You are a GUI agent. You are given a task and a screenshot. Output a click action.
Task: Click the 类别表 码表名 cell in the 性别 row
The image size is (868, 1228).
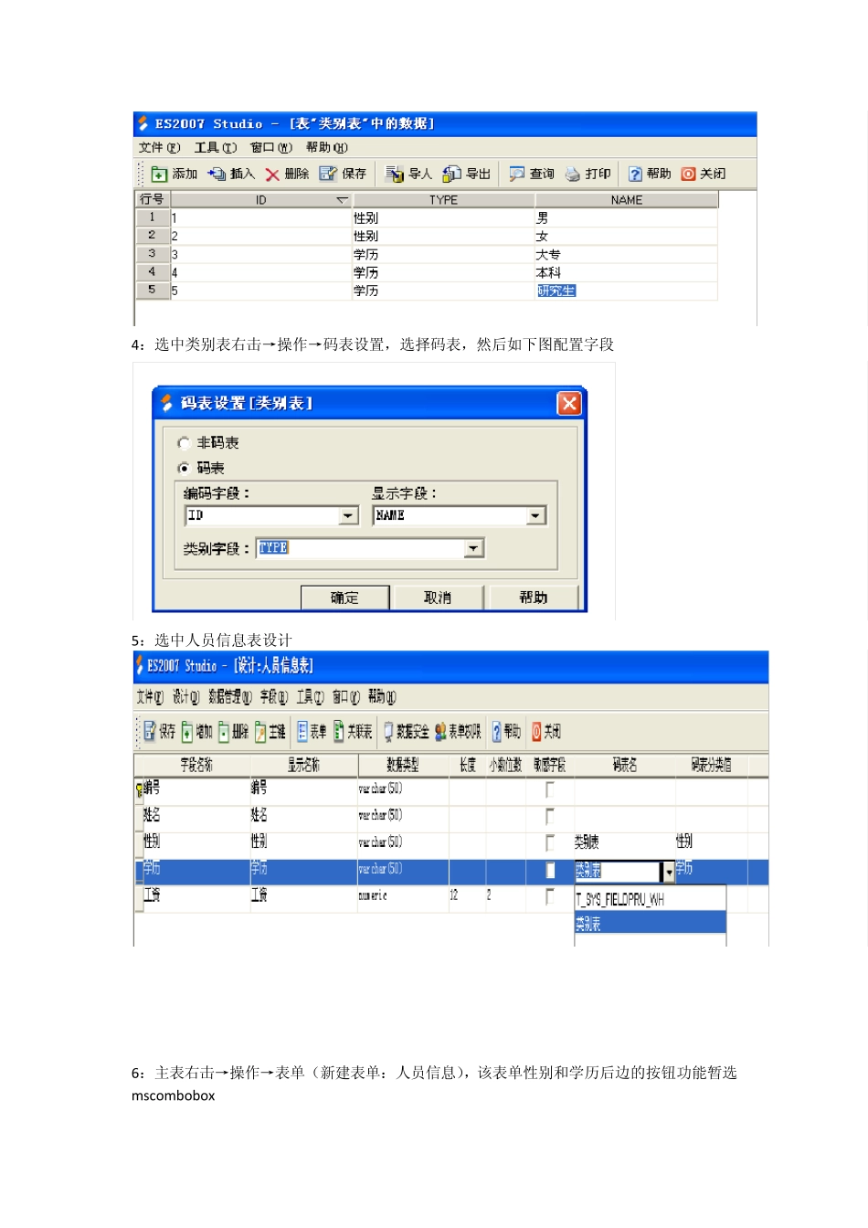624,842
